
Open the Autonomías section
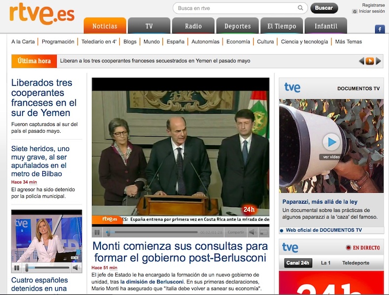click(205, 42)
